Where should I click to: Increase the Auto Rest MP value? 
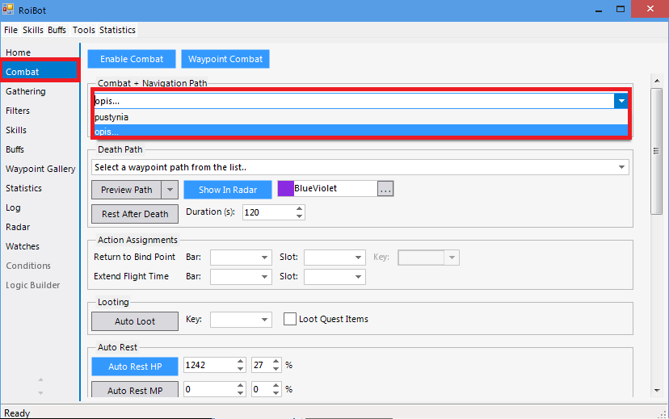tap(241, 386)
